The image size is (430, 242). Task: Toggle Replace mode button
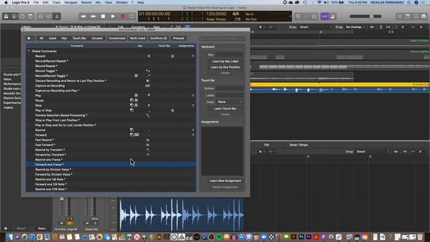click(x=298, y=16)
